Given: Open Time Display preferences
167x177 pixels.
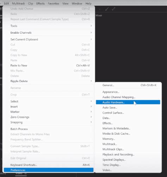Looking at the screenshot, I should [x=128, y=165].
